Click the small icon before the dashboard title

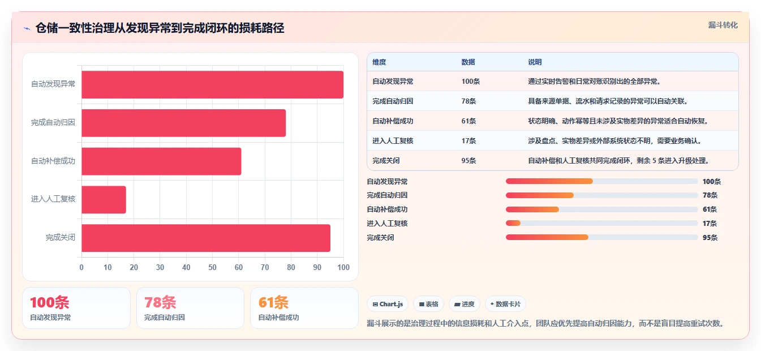point(27,28)
